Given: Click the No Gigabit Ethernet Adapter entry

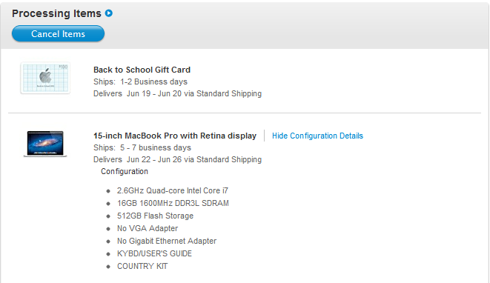Looking at the screenshot, I should coord(167,242).
